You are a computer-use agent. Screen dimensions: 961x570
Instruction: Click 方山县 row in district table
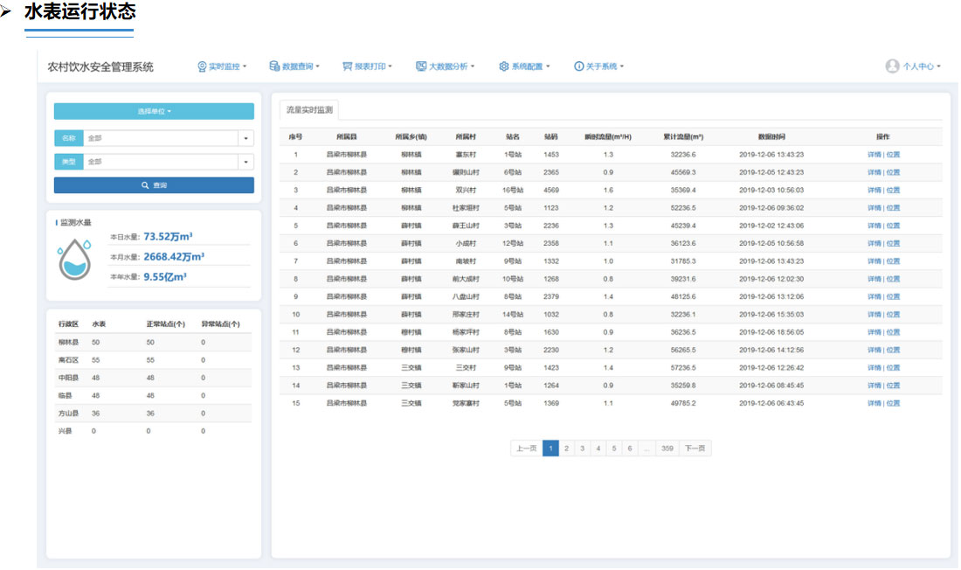click(x=153, y=414)
